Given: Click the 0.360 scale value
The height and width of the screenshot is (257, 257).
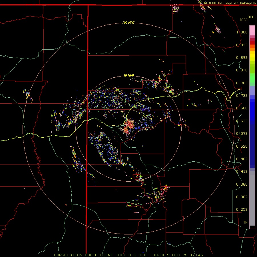Looking at the screenshot, I should point(242,184).
